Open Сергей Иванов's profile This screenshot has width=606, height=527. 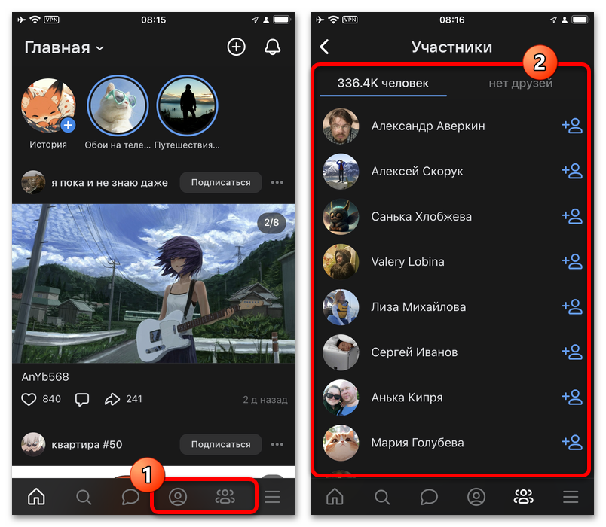[415, 352]
